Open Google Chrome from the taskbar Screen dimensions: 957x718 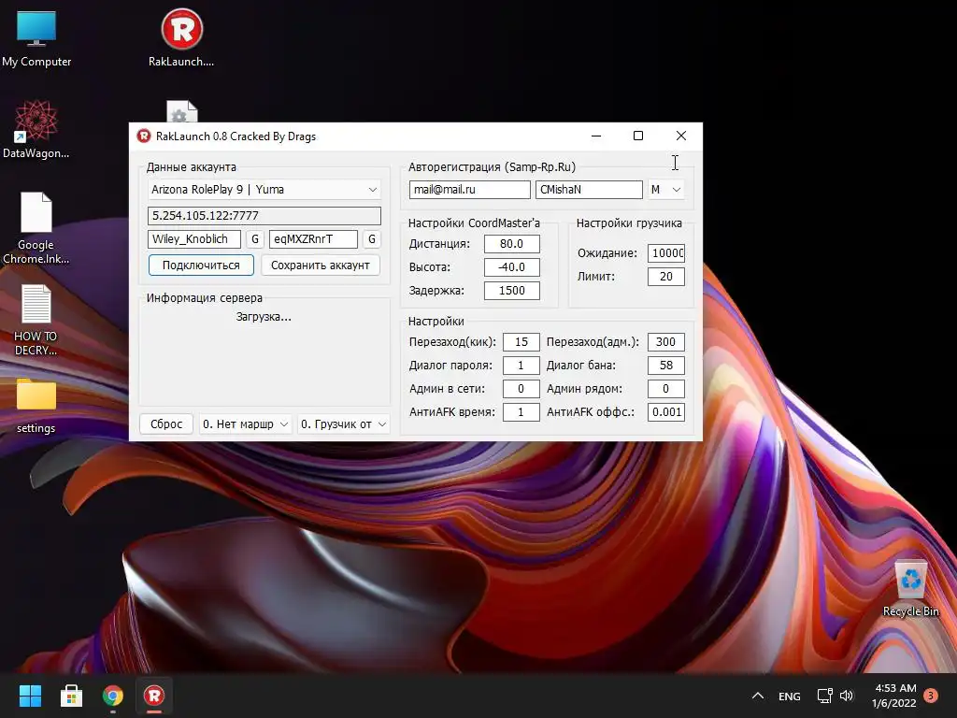113,696
